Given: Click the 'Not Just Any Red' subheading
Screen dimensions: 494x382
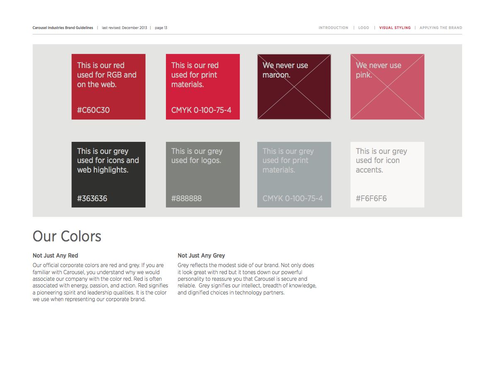Looking at the screenshot, I should click(55, 255).
